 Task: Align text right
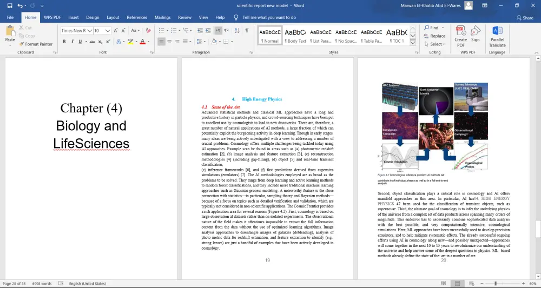coord(177,42)
